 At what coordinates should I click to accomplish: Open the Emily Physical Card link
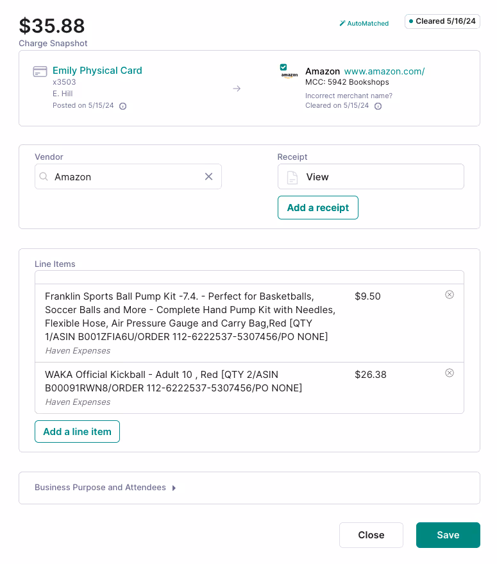click(x=97, y=71)
